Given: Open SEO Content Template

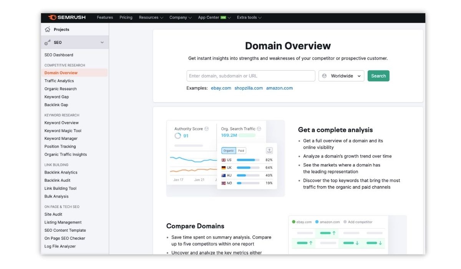Looking at the screenshot, I should tap(65, 230).
